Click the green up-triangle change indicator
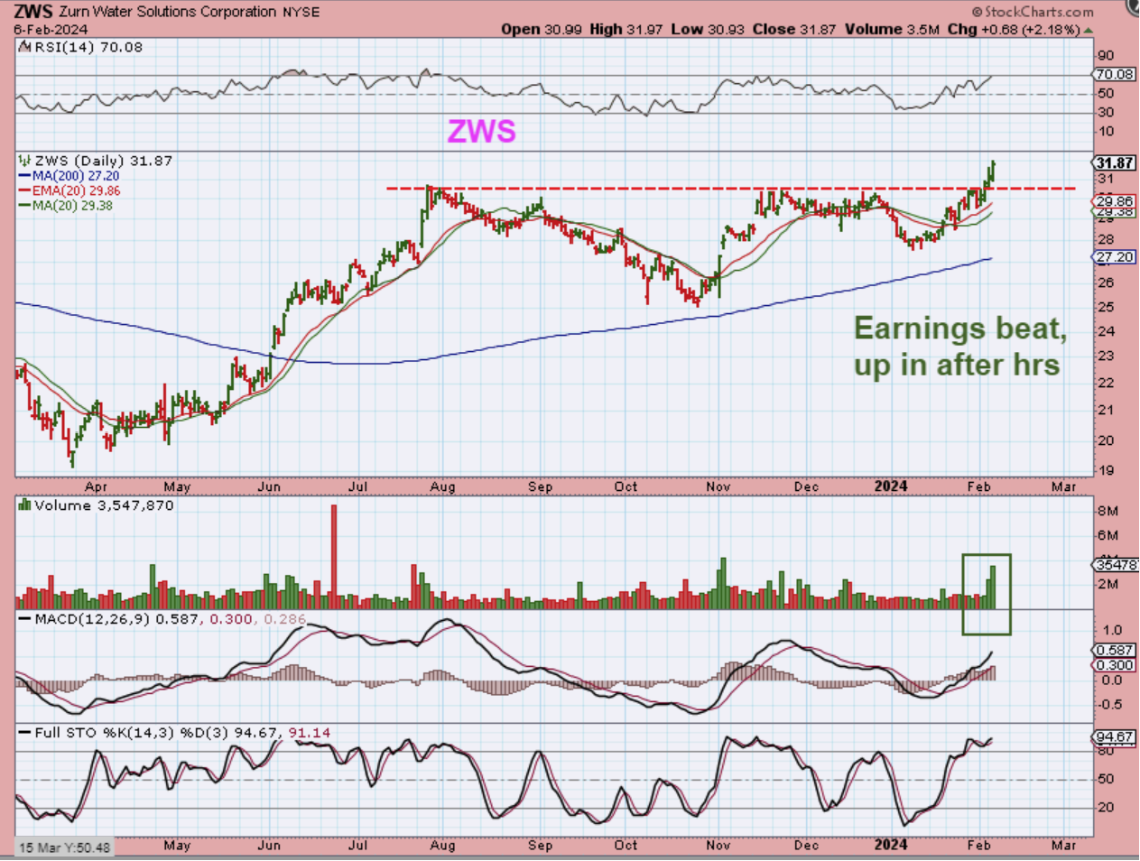The height and width of the screenshot is (861, 1140). (1089, 30)
